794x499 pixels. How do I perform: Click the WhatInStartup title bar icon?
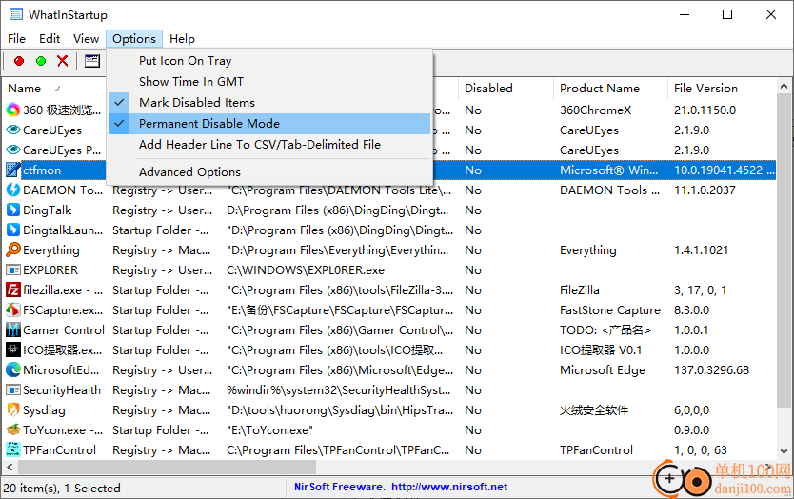pos(15,14)
